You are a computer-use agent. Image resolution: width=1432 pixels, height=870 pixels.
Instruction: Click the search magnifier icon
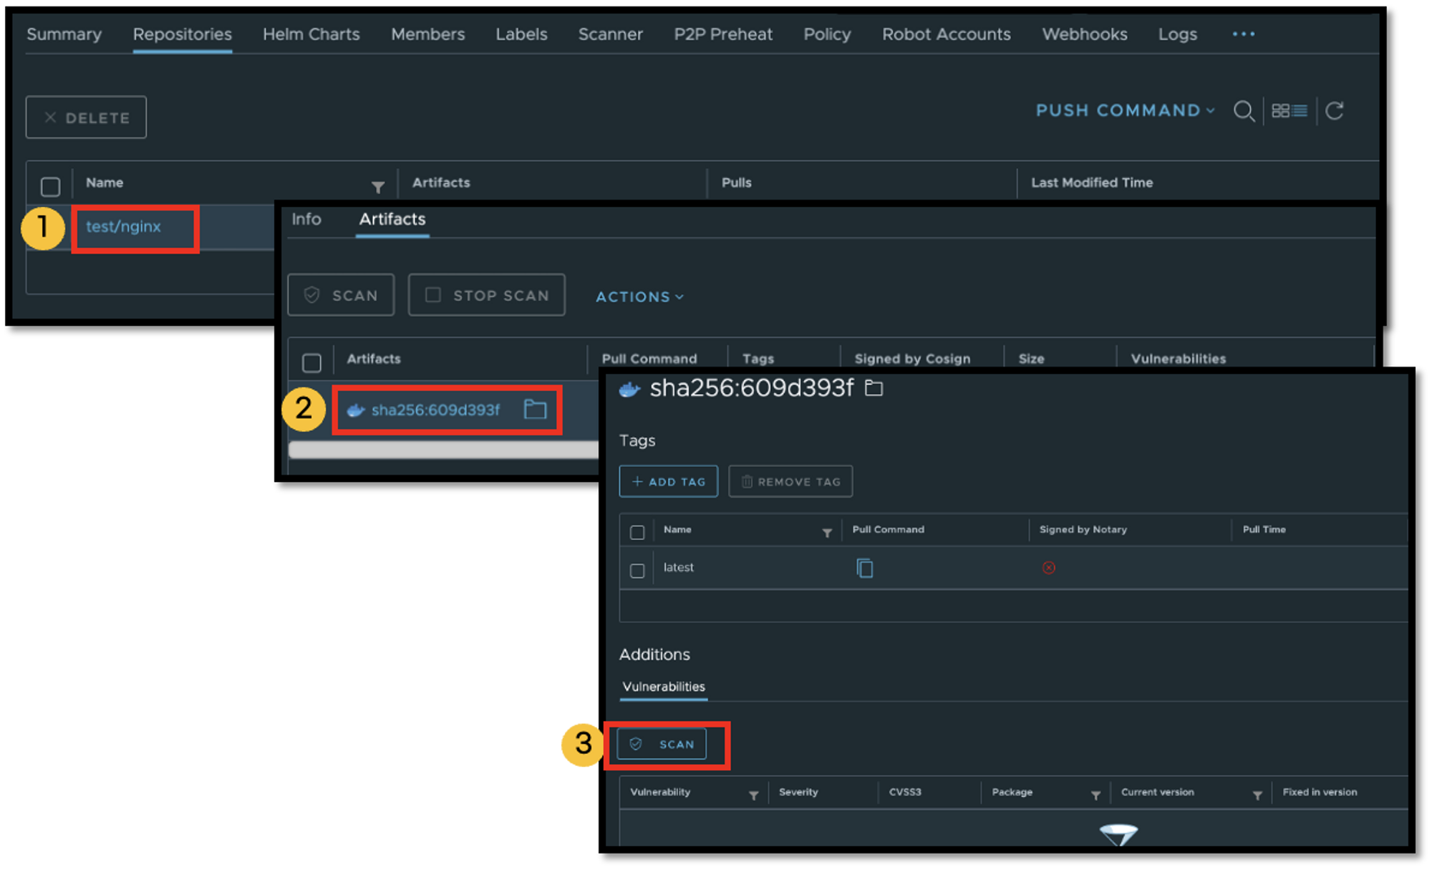pos(1244,111)
